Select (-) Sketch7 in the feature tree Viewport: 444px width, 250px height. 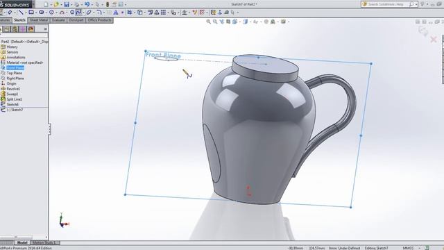(x=15, y=110)
